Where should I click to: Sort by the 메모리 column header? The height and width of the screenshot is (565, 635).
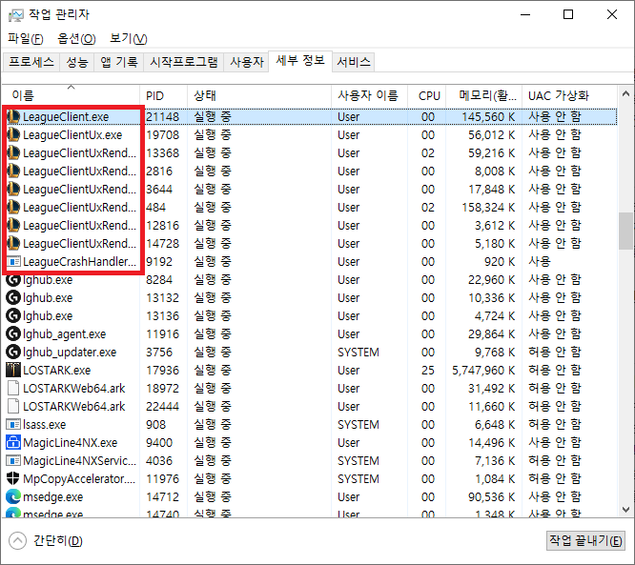(484, 96)
